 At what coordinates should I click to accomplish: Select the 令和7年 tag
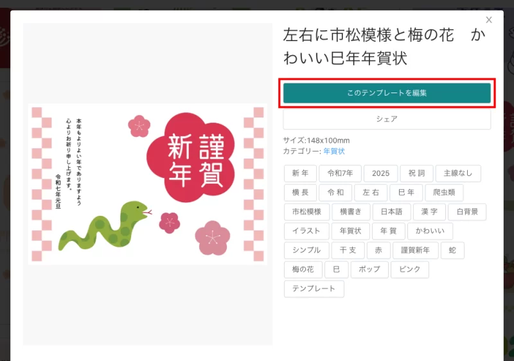340,173
